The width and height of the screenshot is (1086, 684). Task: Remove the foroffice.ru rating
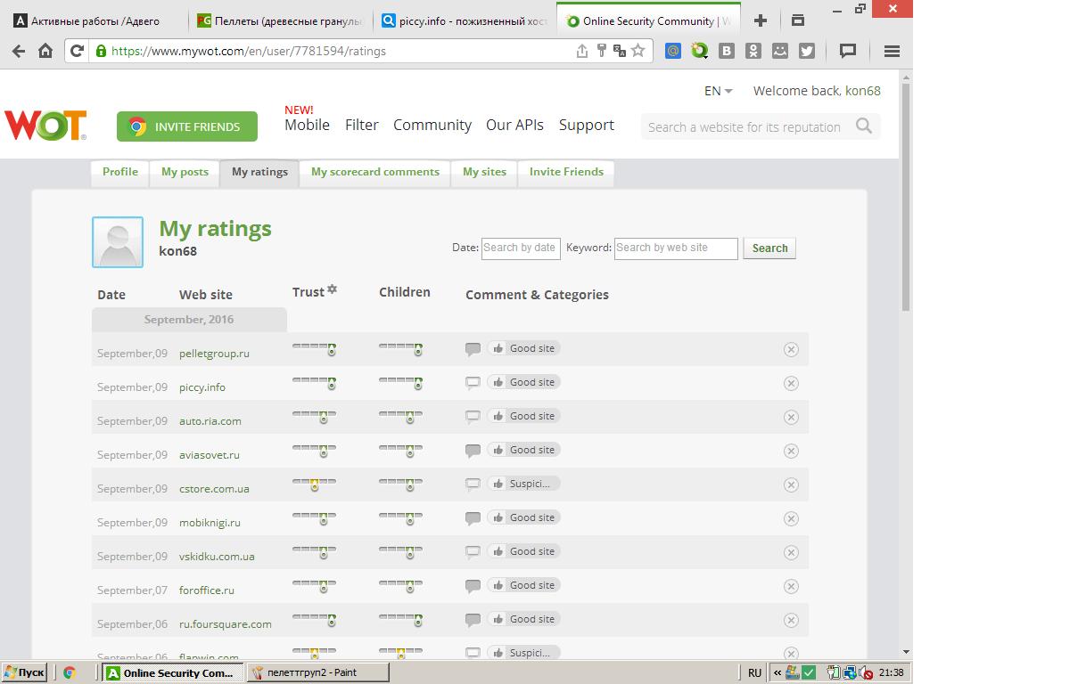(791, 586)
